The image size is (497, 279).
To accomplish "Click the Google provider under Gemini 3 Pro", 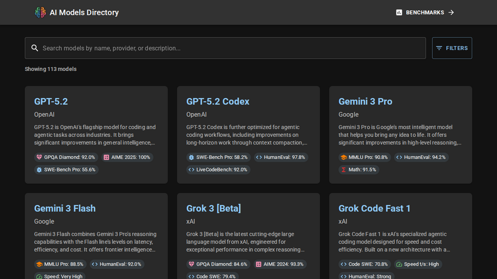I will coord(348,115).
